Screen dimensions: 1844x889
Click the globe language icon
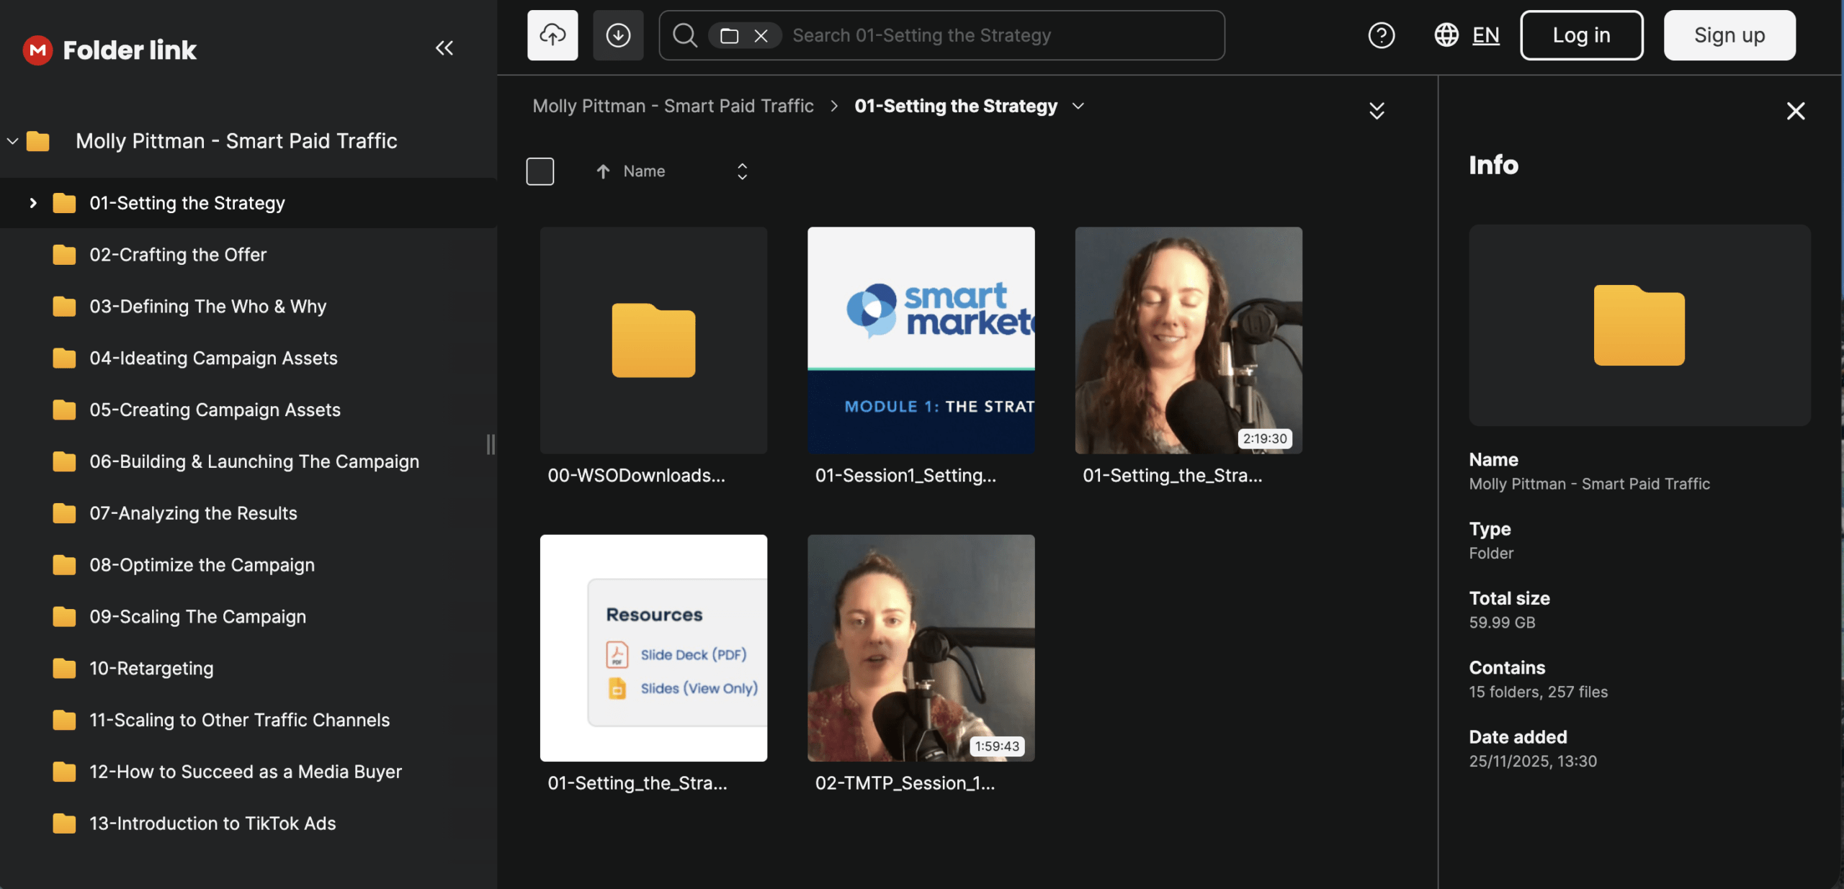pos(1446,35)
